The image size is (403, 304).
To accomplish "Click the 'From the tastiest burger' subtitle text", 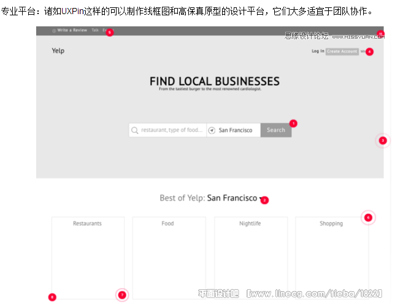I will click(210, 89).
